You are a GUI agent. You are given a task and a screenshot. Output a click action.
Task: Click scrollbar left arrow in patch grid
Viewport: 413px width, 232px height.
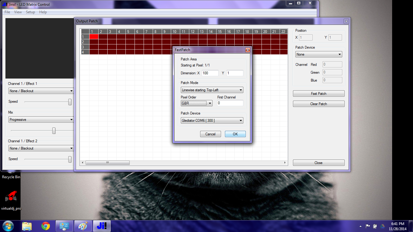click(x=83, y=163)
